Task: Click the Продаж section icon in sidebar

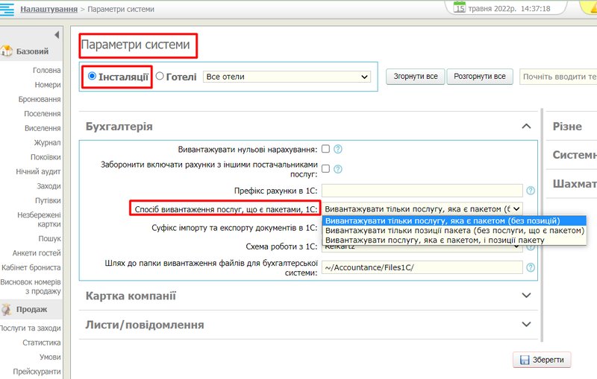Action: click(7, 309)
